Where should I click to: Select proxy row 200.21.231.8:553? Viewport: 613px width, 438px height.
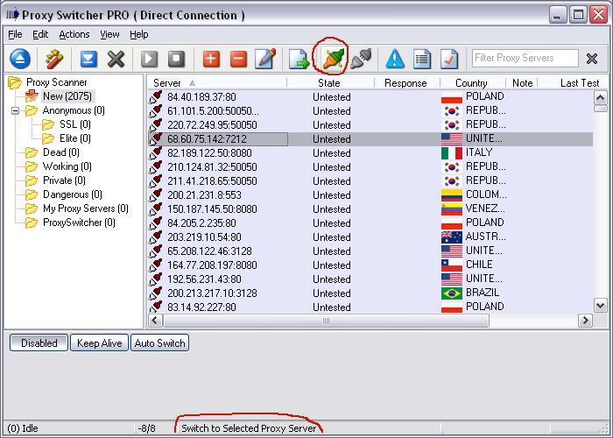pyautogui.click(x=370, y=195)
